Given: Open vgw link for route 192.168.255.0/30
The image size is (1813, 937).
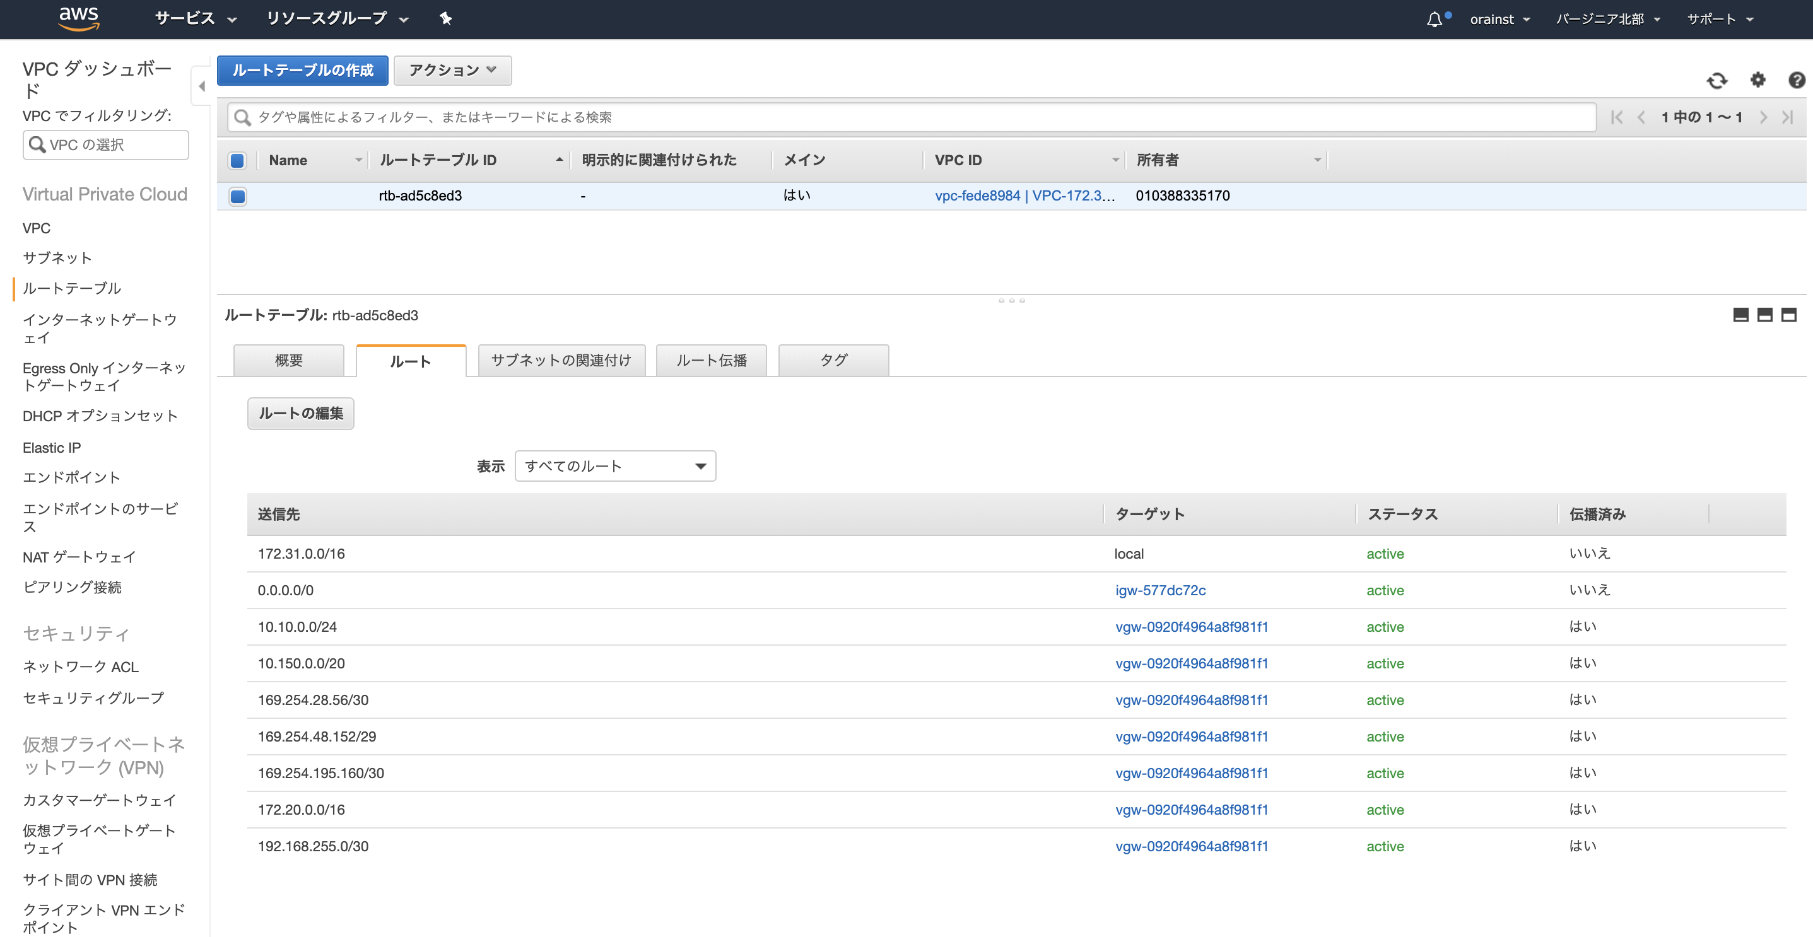Looking at the screenshot, I should tap(1191, 847).
